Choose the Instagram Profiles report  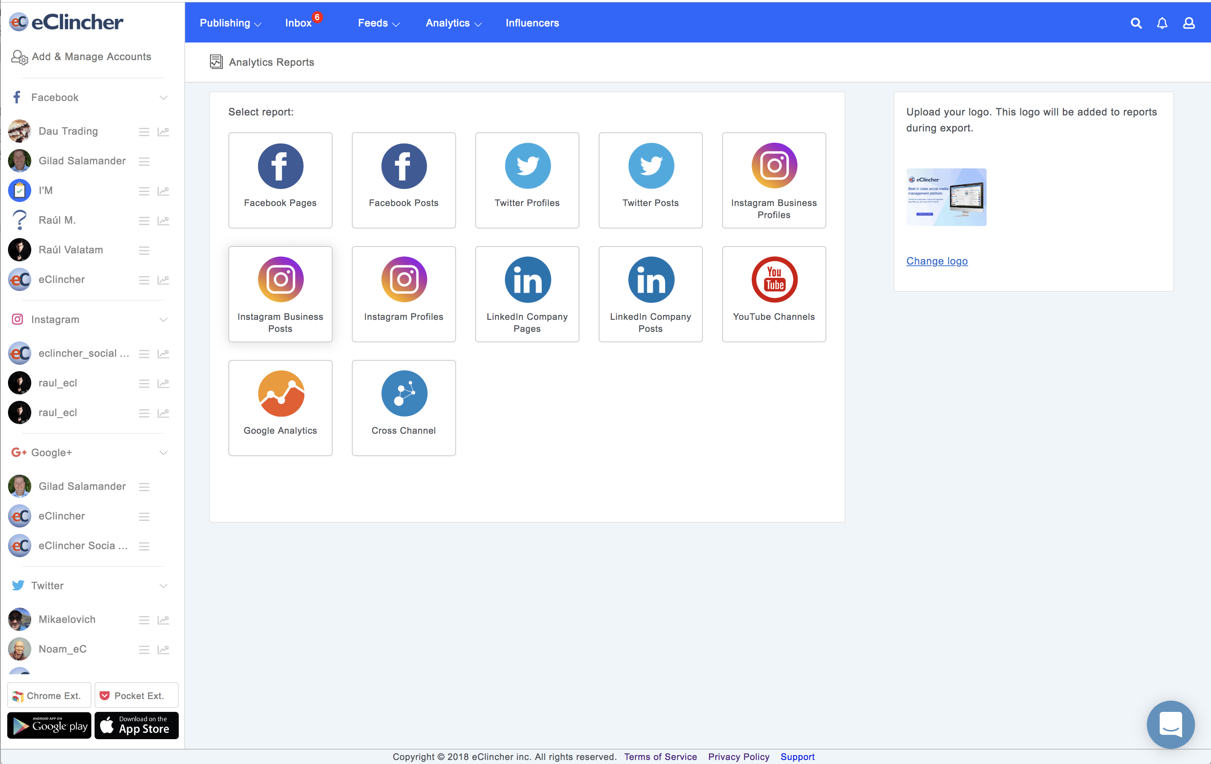click(x=404, y=294)
